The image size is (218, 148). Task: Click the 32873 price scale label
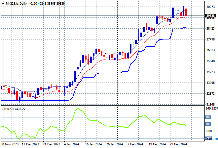pos(210,94)
